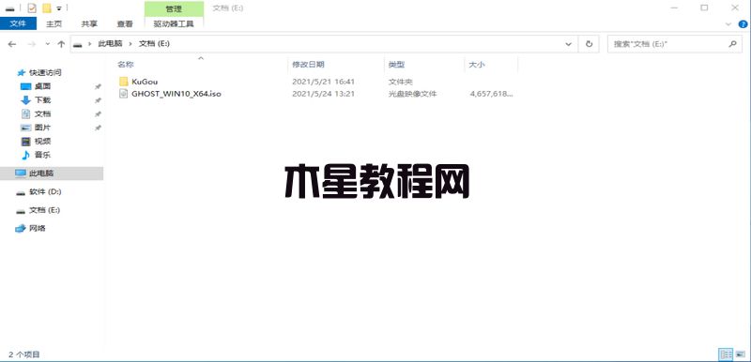Screen dimensions: 751x362
Task: Open Help via the question mark icon
Action: tap(743, 23)
